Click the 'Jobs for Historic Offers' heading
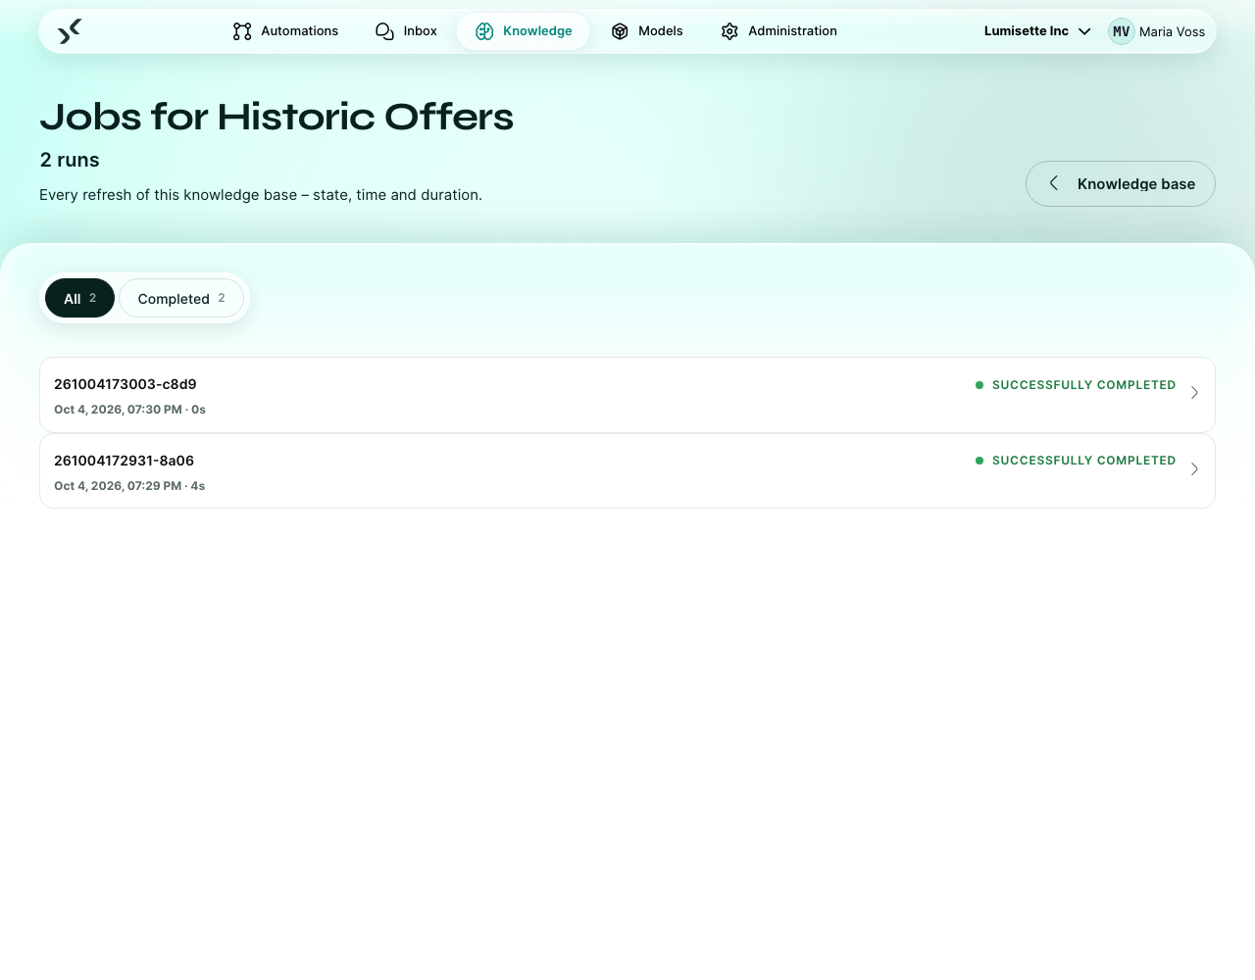Image resolution: width=1255 pixels, height=980 pixels. coord(276,117)
